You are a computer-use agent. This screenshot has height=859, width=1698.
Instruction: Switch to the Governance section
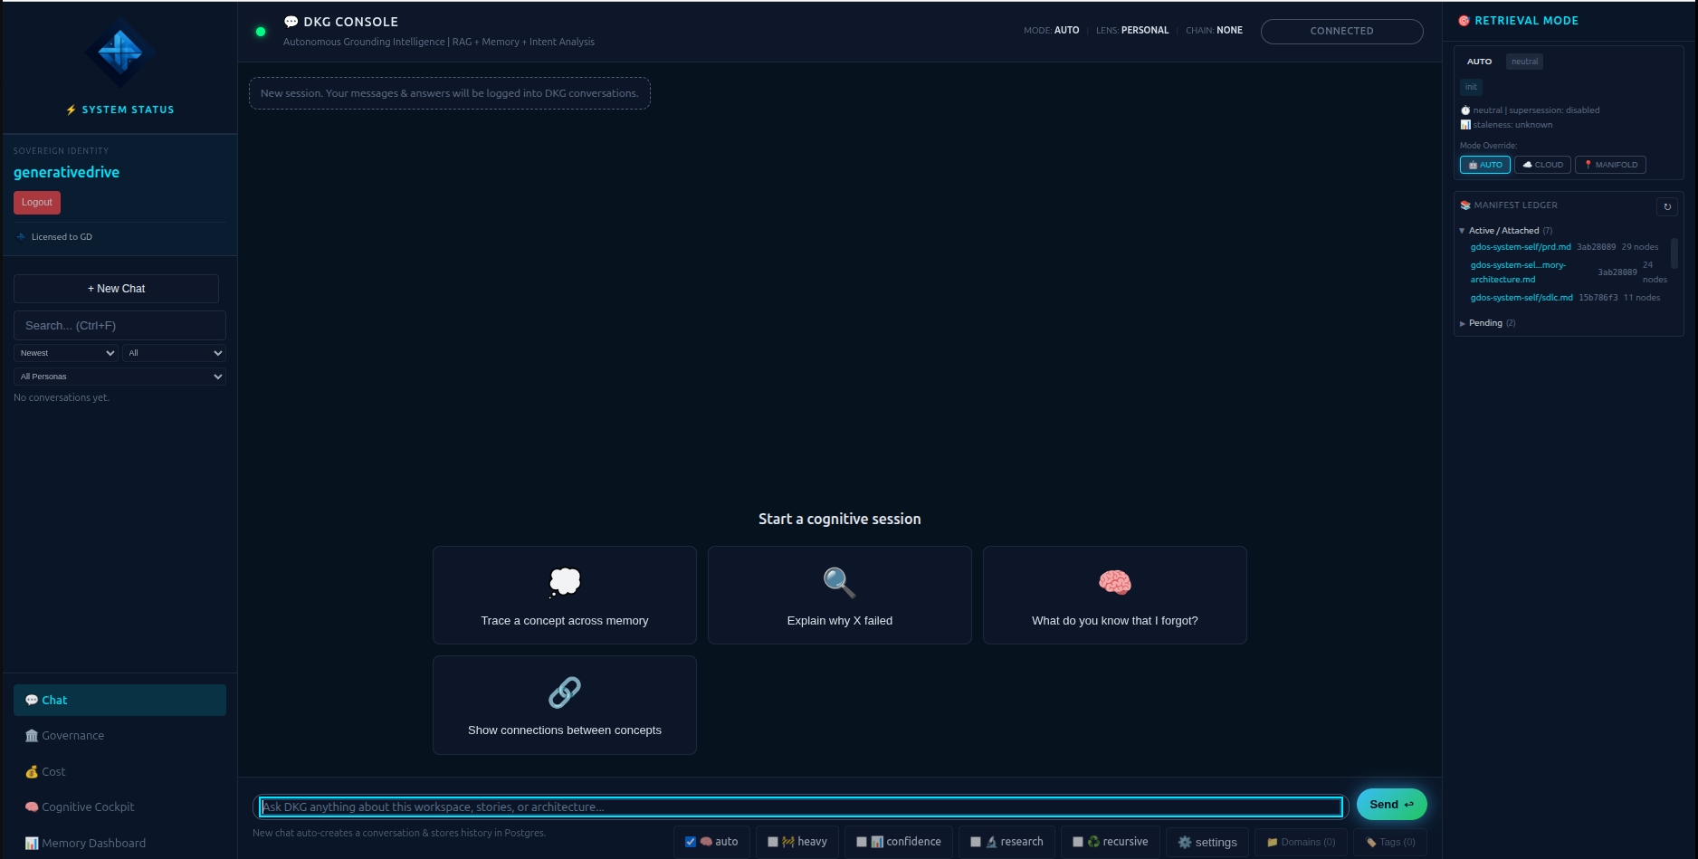click(72, 735)
